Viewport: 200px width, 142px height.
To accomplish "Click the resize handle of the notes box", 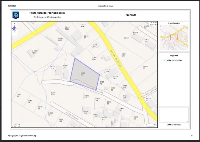I will click(187, 121).
